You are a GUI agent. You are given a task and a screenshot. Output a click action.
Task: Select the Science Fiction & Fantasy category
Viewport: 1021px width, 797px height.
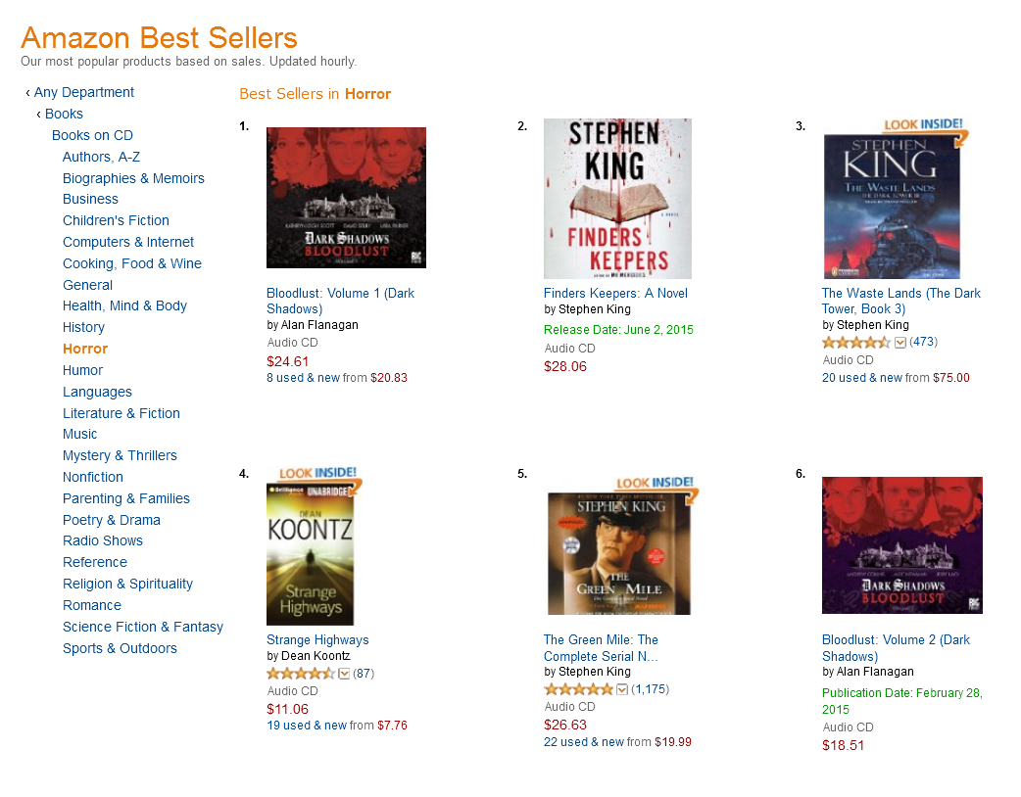pyautogui.click(x=143, y=627)
